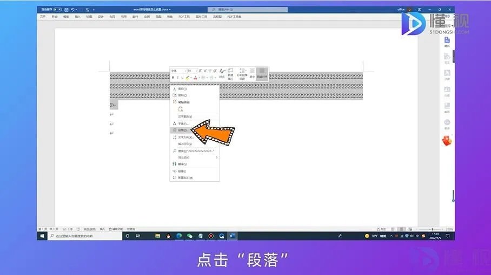Adjust the zoom slider in status bar
This screenshot has width=491, height=275.
coord(432,229)
